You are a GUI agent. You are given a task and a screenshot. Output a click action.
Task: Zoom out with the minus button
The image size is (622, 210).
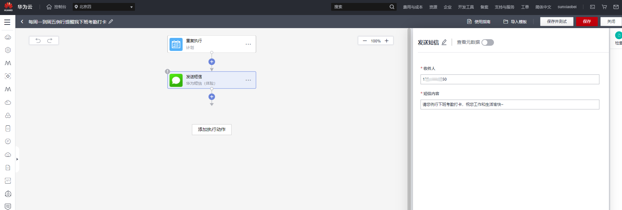[x=365, y=41]
